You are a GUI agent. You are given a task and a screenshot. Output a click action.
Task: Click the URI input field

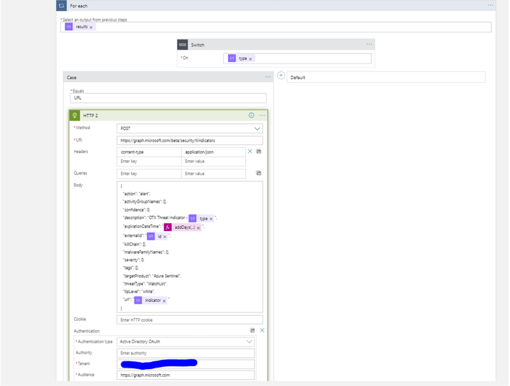[189, 141]
